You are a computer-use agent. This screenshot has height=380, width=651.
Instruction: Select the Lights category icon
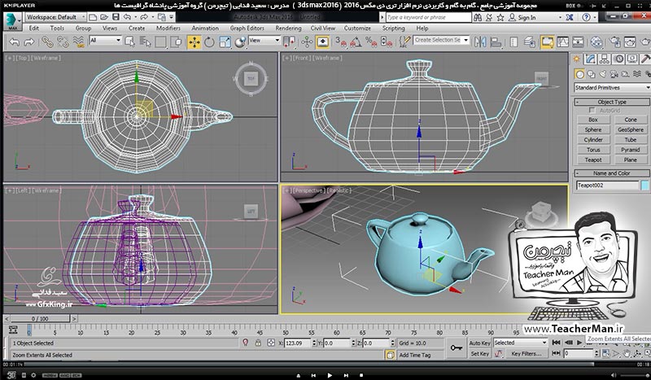[x=603, y=74]
